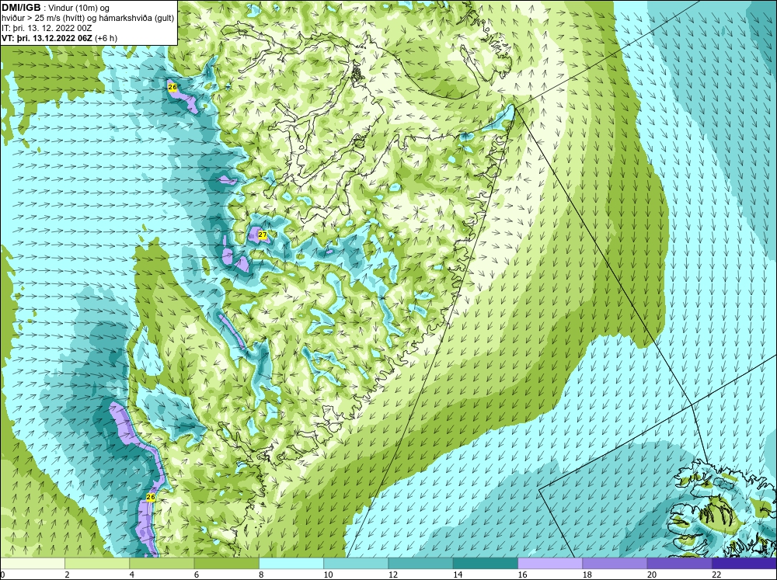Image resolution: width=777 pixels, height=580 pixels.
Task: Select the above 22 m/s dark purple swatch
Action: pos(744,563)
